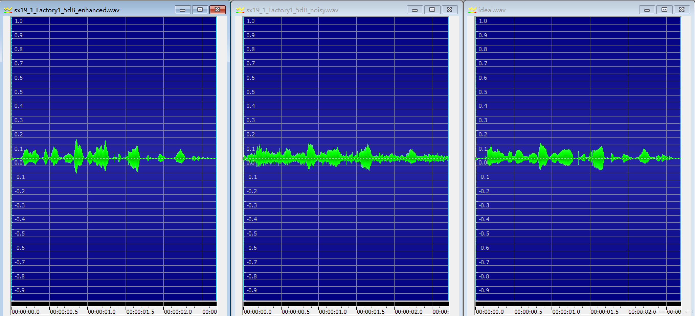This screenshot has height=316, width=695.
Task: Click the 00:00:01.5 time label in ideal window
Action: point(604,312)
